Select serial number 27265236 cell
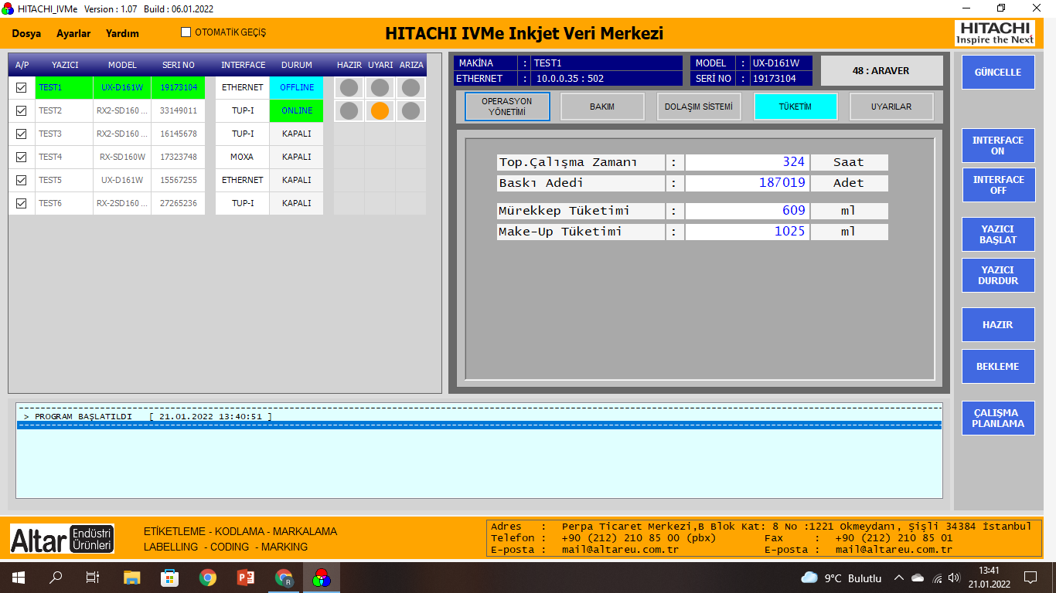The height and width of the screenshot is (593, 1056). [x=179, y=203]
